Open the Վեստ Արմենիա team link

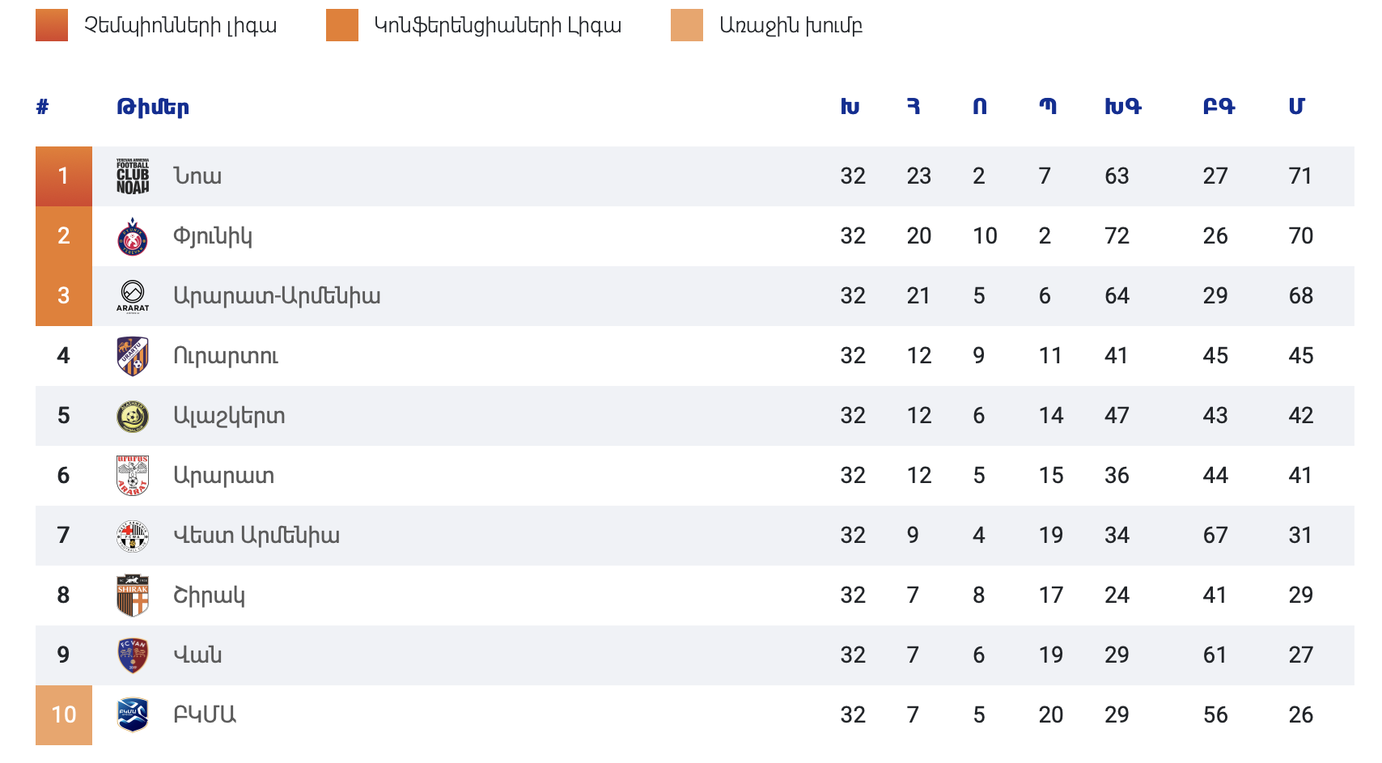click(256, 536)
